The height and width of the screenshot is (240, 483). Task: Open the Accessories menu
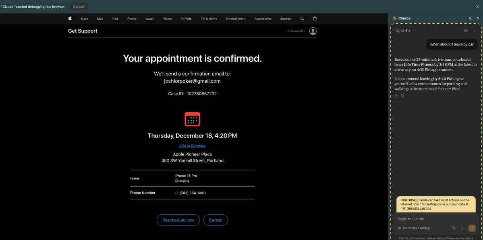263,19
